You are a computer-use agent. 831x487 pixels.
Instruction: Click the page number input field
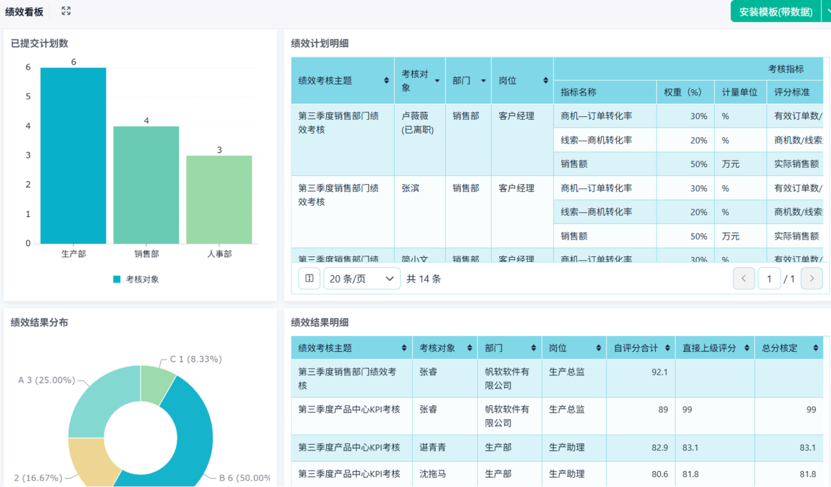click(x=769, y=278)
